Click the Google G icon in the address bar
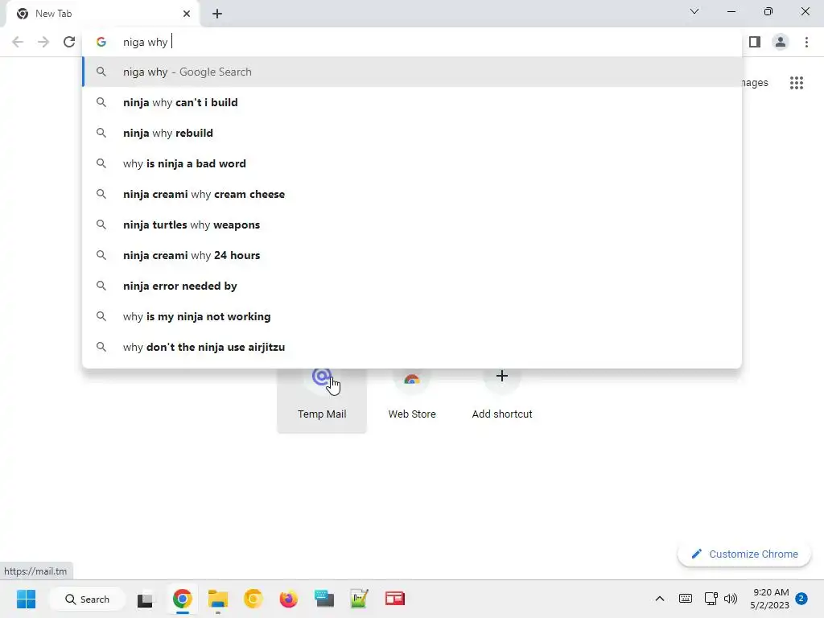 (101, 42)
